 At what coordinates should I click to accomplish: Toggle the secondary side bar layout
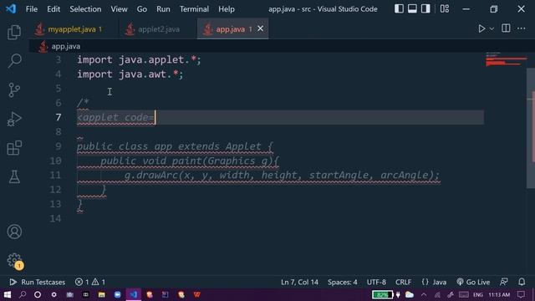425,9
